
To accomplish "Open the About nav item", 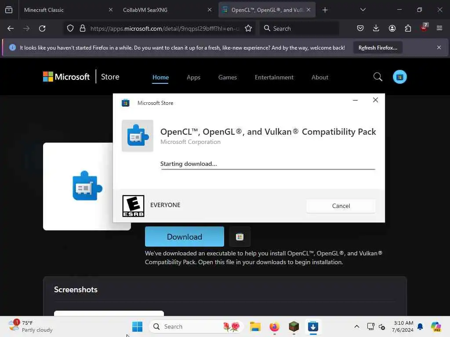I will pyautogui.click(x=320, y=77).
